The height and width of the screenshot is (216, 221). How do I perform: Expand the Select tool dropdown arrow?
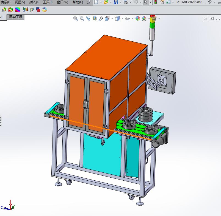coord(151,2)
